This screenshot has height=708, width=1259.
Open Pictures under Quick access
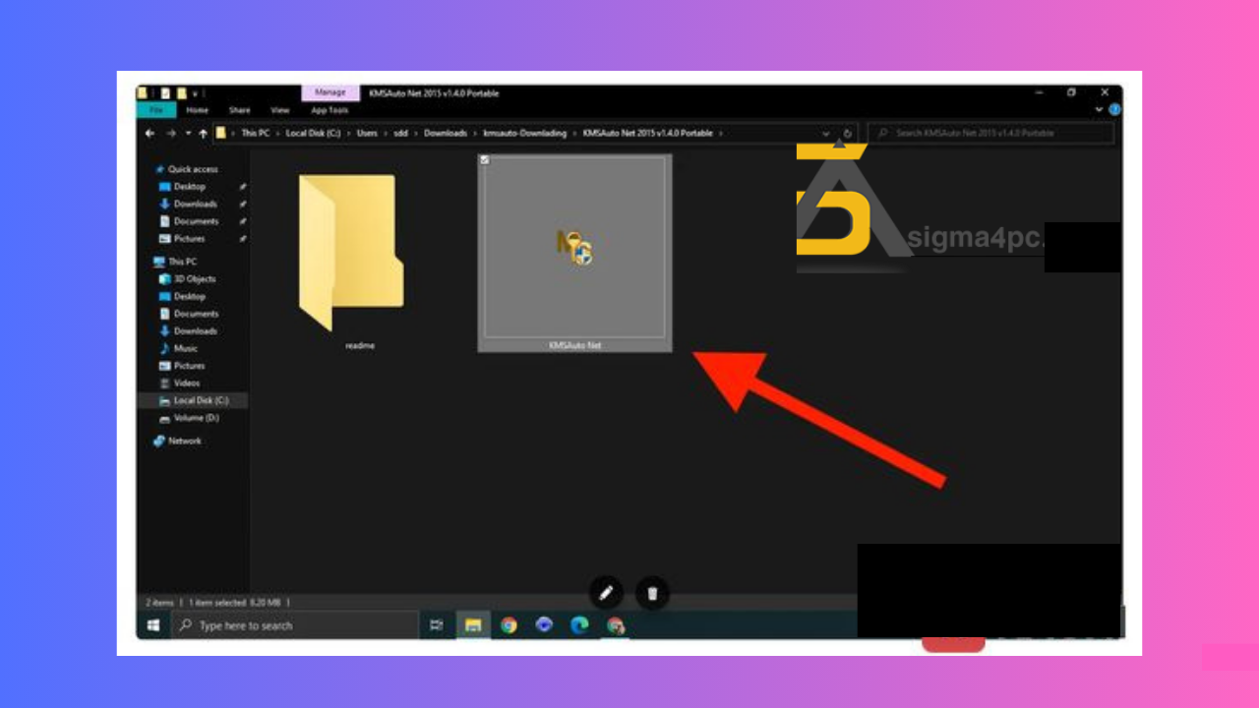[x=190, y=239]
